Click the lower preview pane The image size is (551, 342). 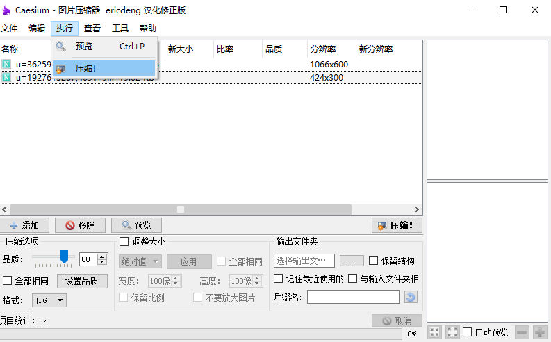pyautogui.click(x=487, y=252)
